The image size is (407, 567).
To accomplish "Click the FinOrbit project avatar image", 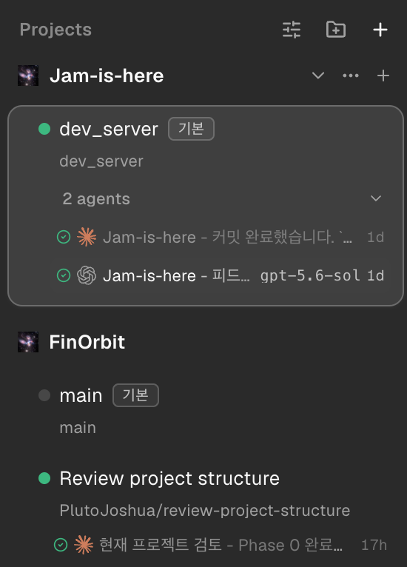I will tap(28, 342).
